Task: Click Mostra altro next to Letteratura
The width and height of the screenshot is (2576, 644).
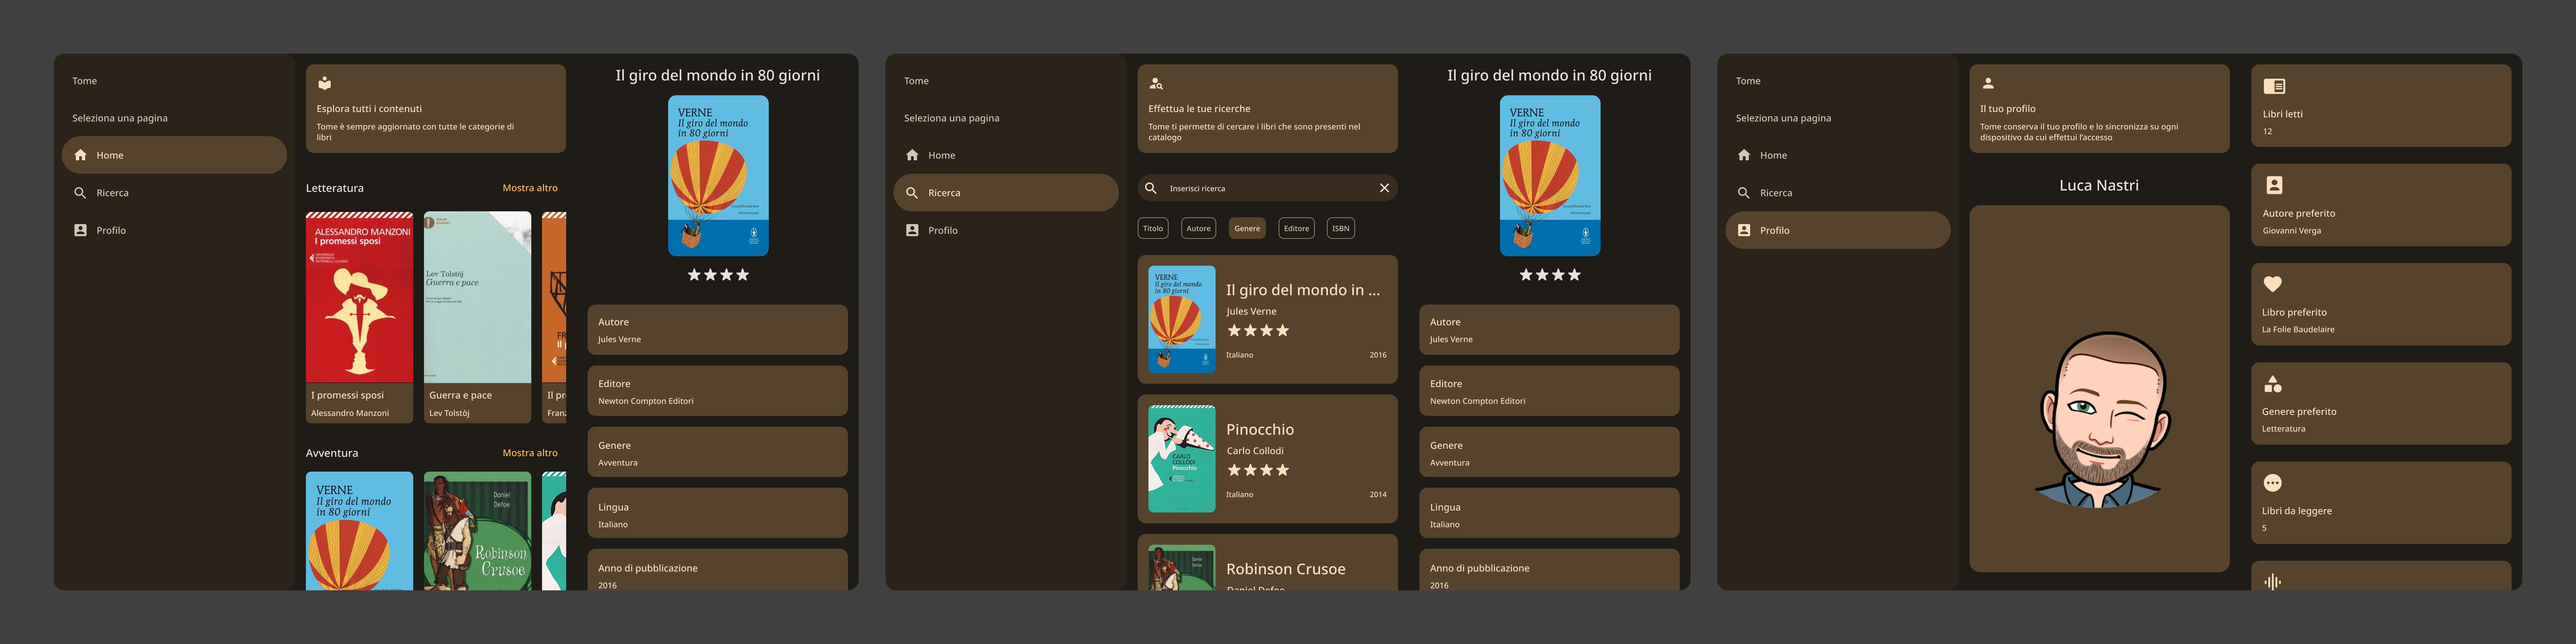Action: point(530,188)
